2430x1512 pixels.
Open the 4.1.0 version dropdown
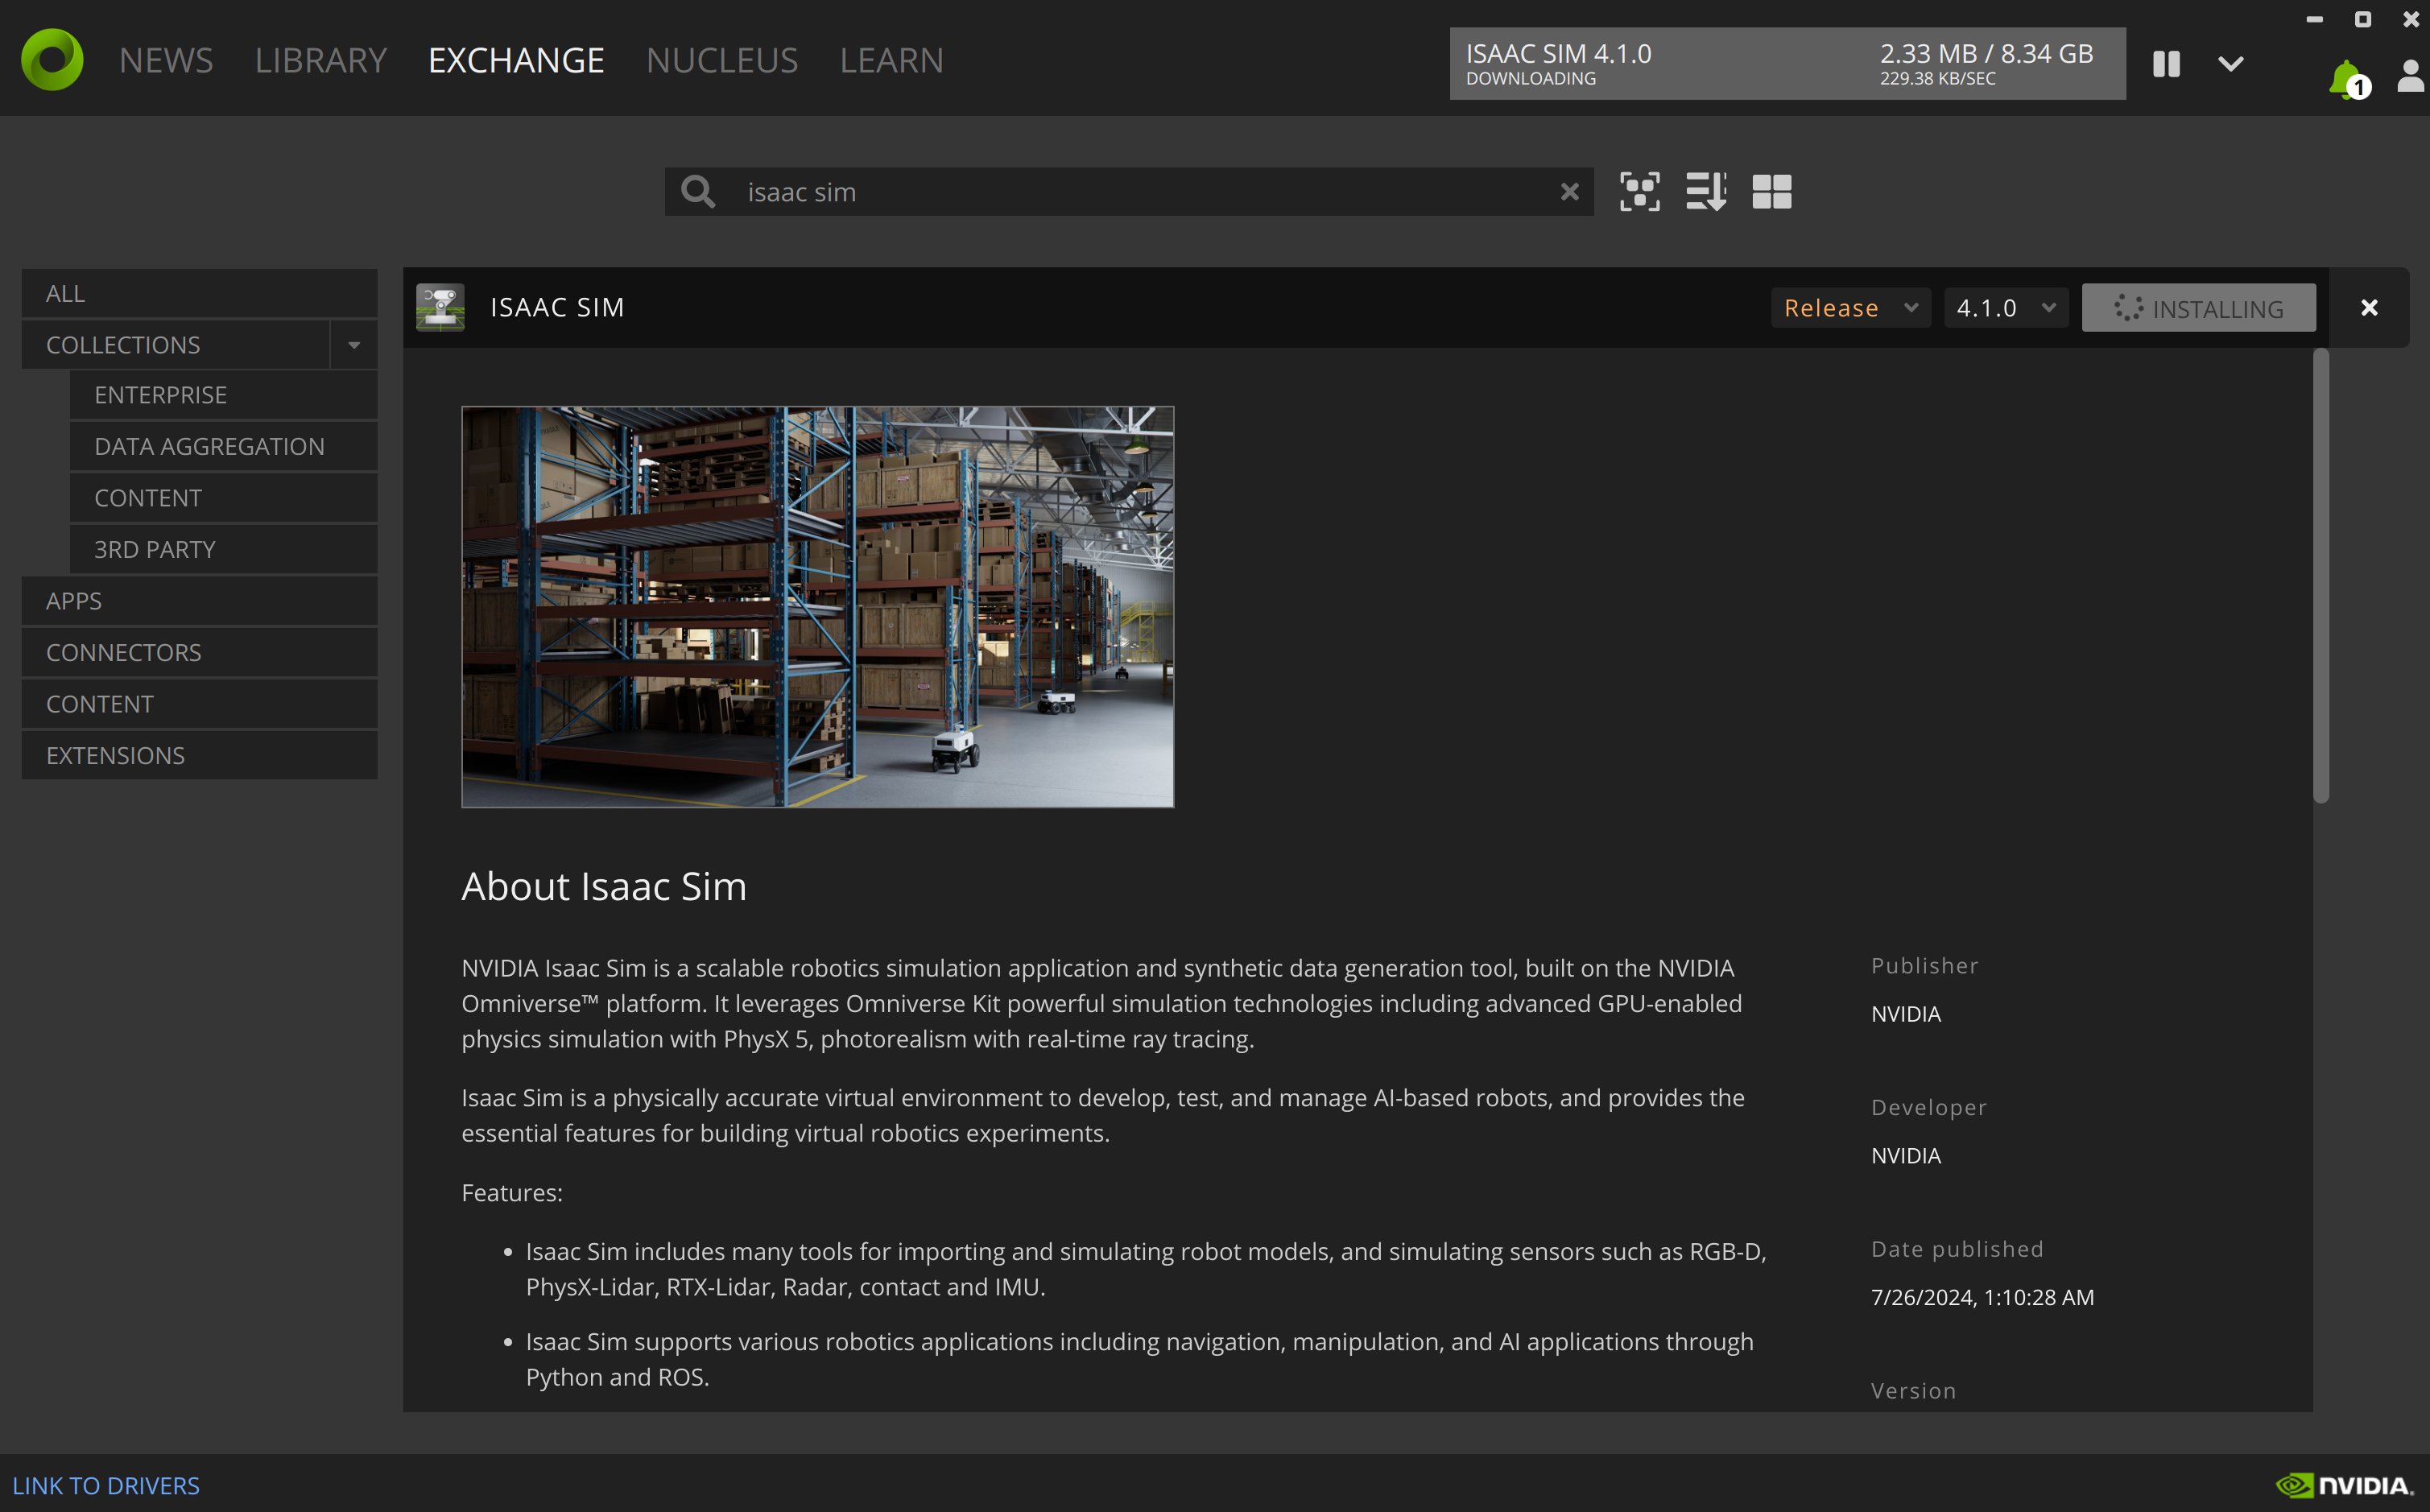point(2005,308)
